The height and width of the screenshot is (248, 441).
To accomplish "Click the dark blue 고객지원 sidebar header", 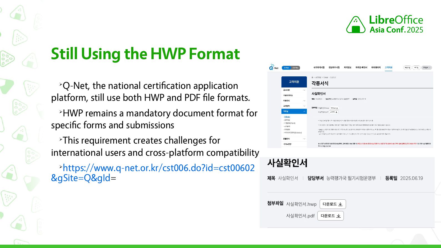I will tap(294, 82).
